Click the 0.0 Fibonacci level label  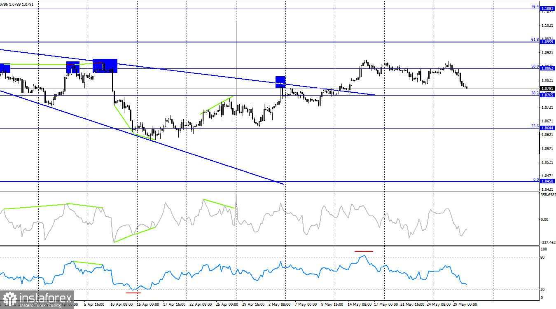click(536, 180)
